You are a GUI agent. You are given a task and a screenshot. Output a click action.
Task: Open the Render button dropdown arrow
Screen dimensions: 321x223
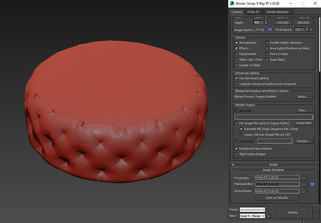[317, 213]
